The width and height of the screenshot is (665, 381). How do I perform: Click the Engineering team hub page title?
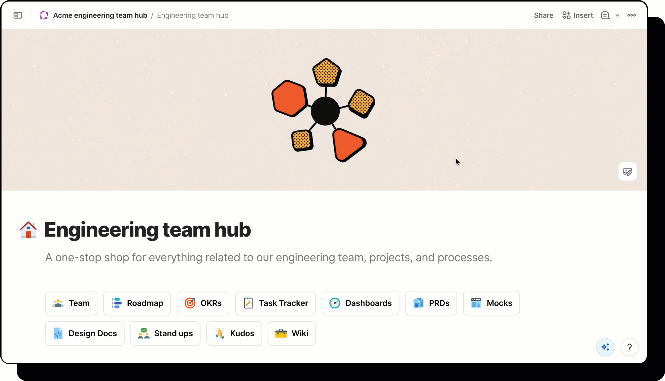click(x=147, y=230)
